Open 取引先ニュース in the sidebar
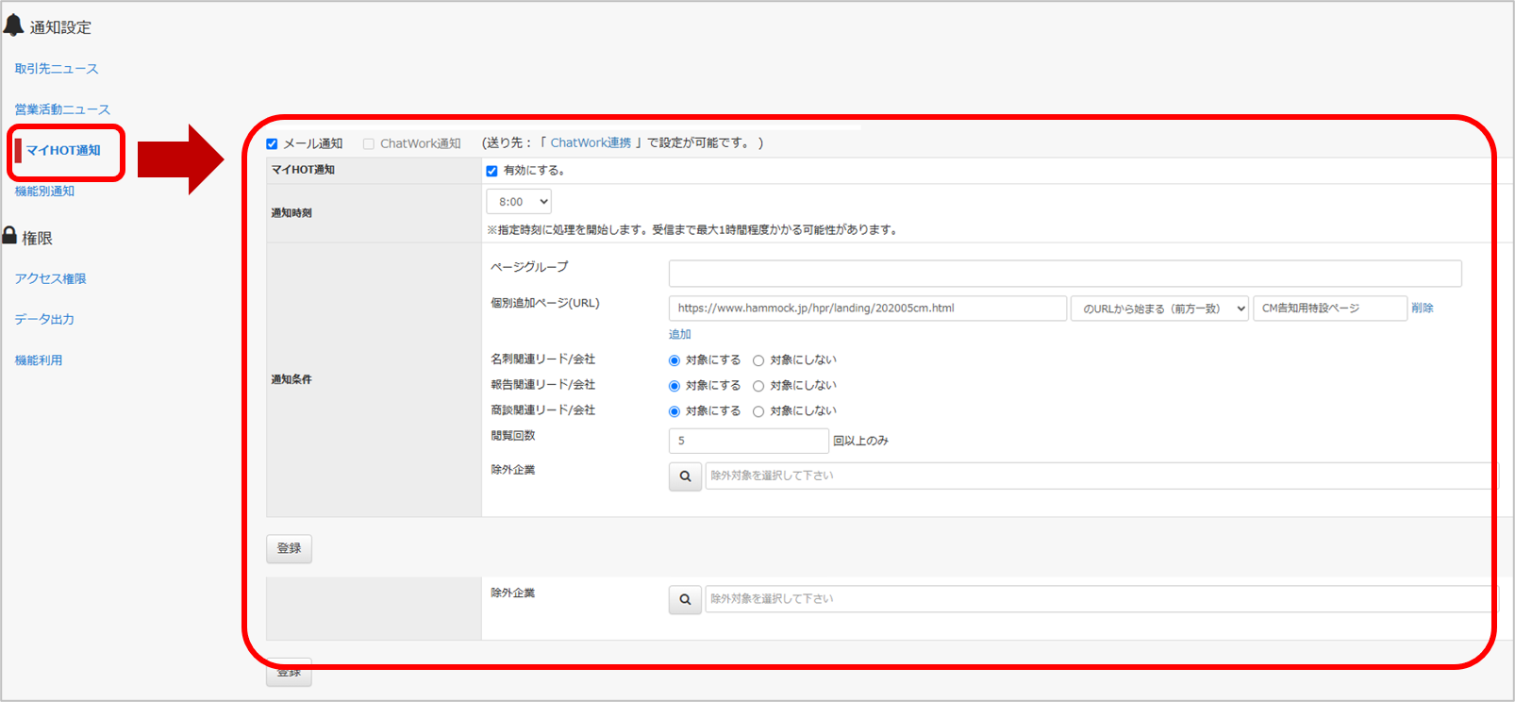 tap(57, 69)
